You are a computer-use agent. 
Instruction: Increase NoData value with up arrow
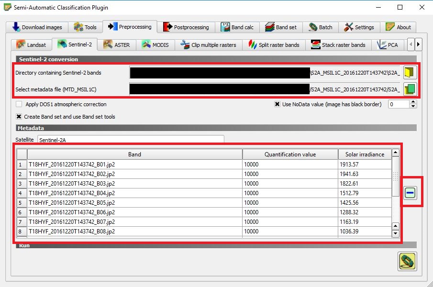[413, 102]
